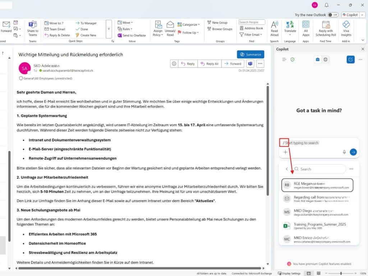Apply the Done quick step
Image resolution: width=368 pixels, height=276 pixels.
coord(82,29)
